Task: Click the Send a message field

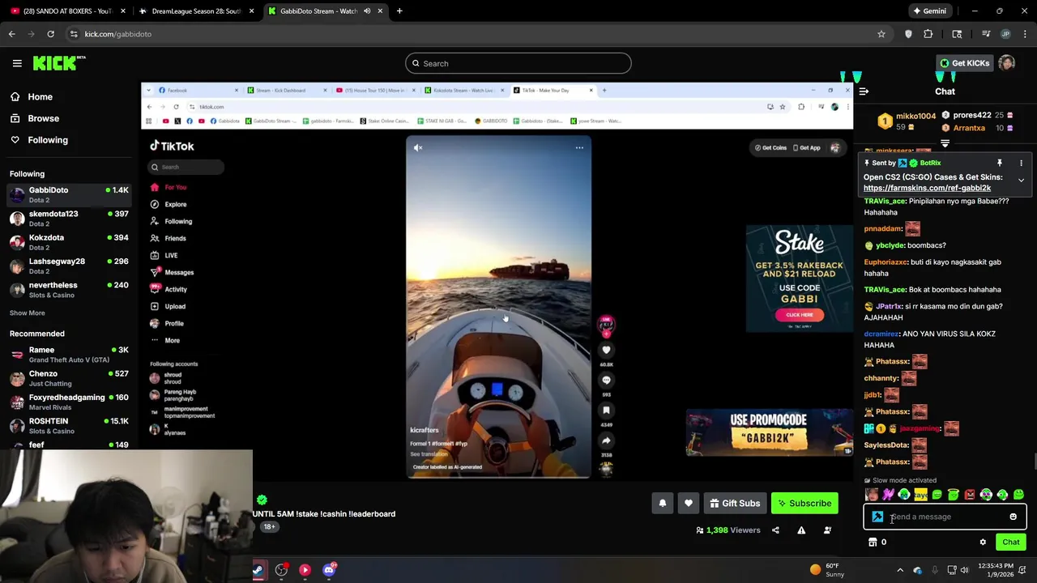Action: tap(945, 517)
